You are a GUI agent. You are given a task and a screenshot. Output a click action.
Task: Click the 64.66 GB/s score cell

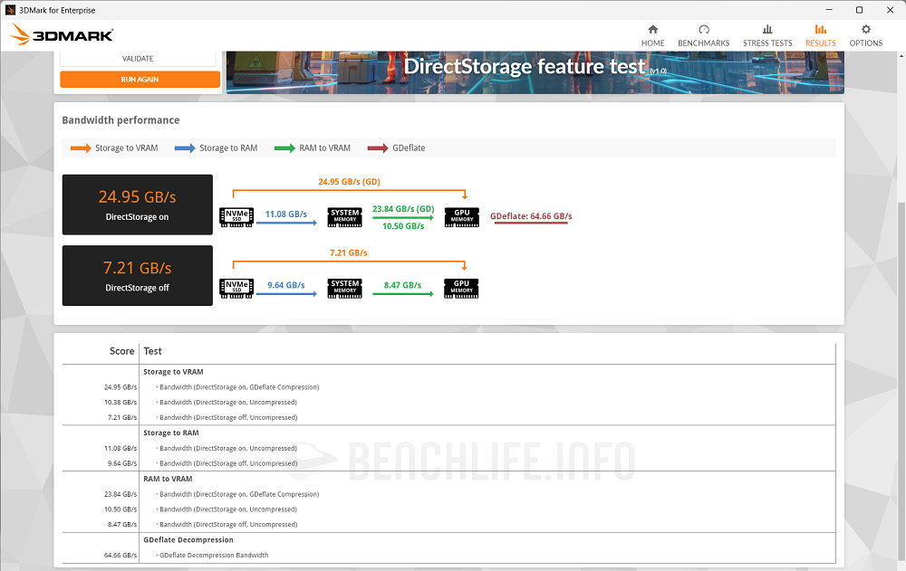point(120,556)
